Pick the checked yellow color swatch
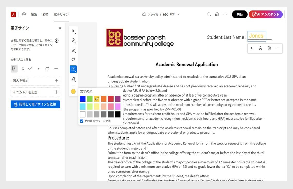The image size is (293, 189). tap(97, 99)
